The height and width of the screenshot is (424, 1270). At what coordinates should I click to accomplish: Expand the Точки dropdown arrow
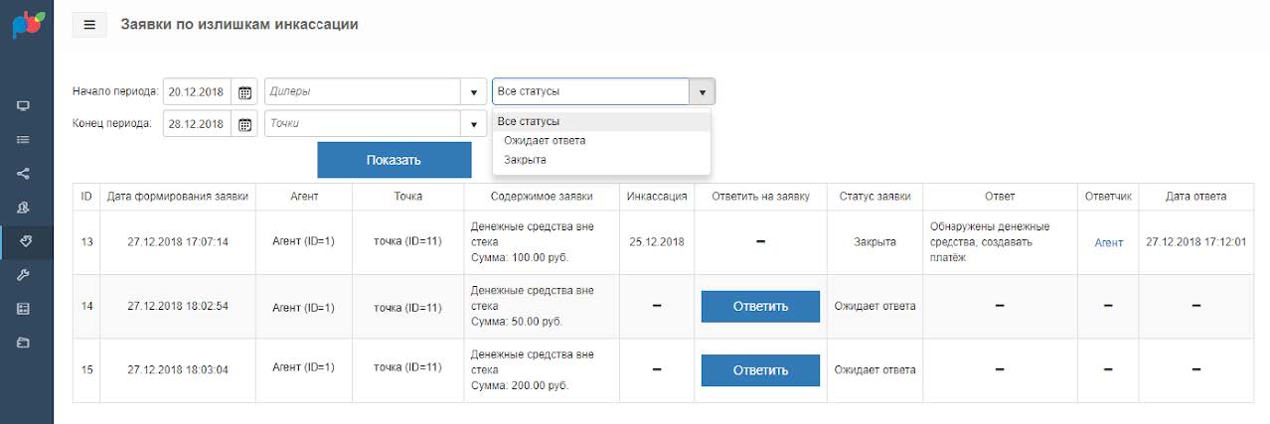coord(473,124)
